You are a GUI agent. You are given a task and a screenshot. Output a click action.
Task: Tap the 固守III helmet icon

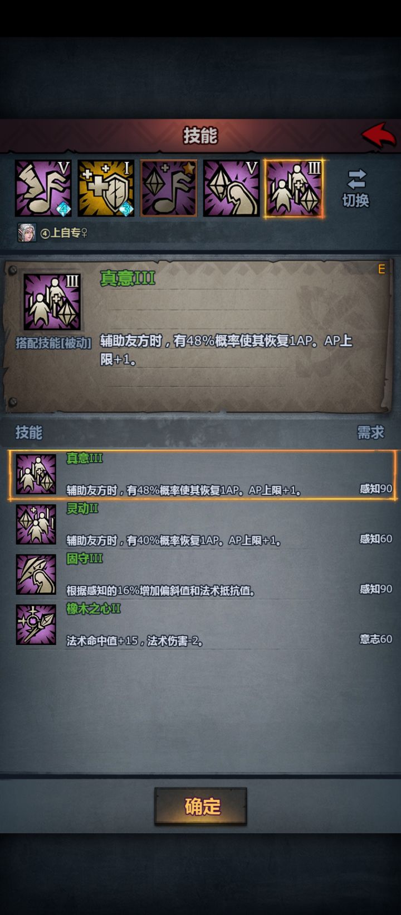click(36, 575)
